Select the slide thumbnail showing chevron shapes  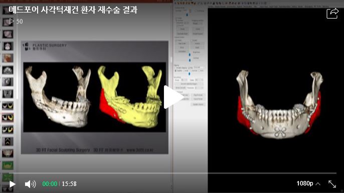pyautogui.click(x=8, y=141)
